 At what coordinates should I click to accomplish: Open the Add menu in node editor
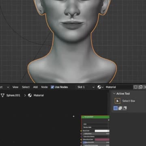(35, 87)
